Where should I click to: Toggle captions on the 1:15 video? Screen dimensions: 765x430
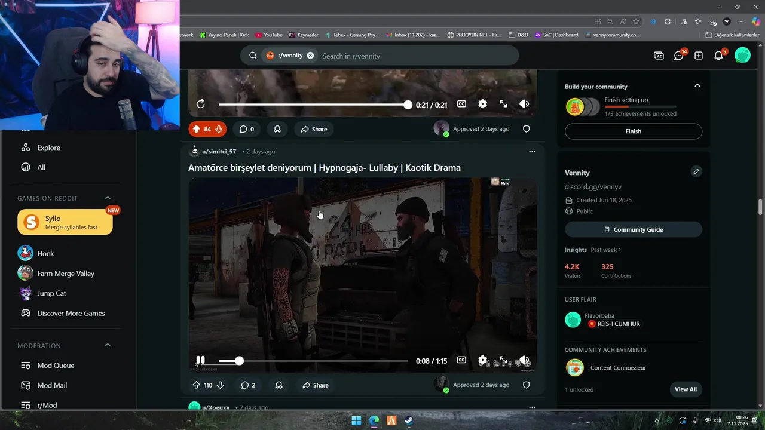461,360
